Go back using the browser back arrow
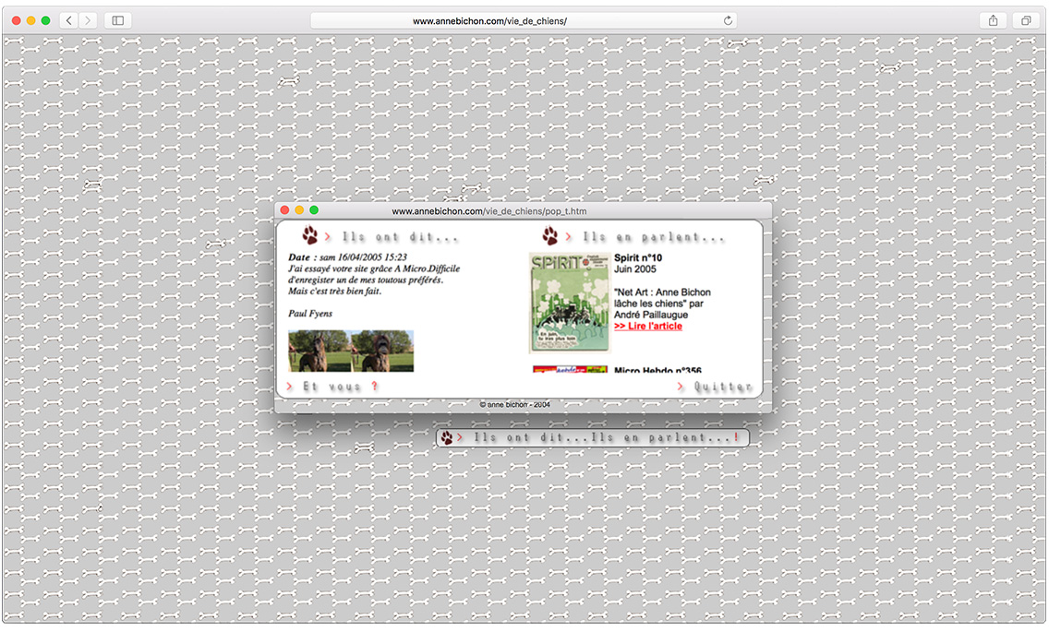1049x632 pixels. (x=69, y=20)
